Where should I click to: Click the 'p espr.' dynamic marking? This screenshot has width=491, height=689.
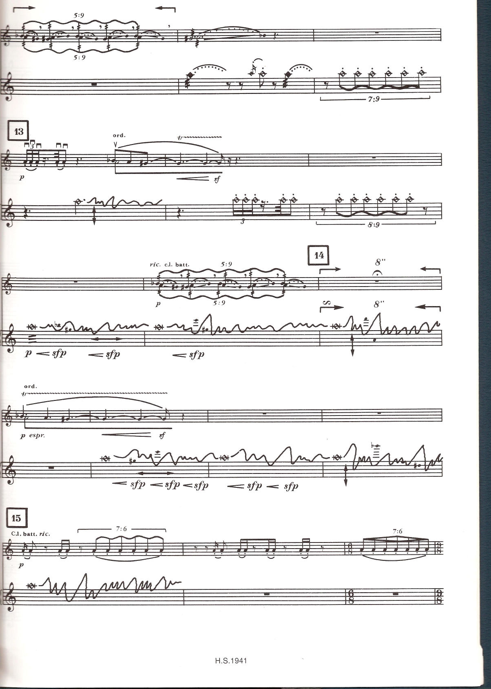click(33, 436)
